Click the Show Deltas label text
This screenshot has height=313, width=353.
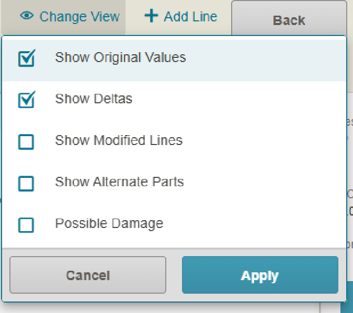point(94,99)
